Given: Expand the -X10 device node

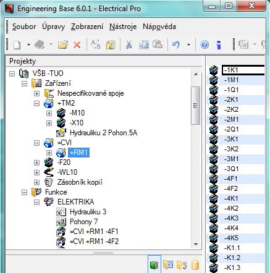Looking at the screenshot, I should 49,123.
